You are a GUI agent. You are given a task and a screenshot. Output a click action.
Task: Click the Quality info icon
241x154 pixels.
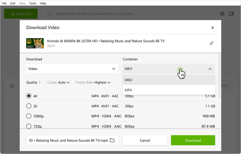coord(40,82)
